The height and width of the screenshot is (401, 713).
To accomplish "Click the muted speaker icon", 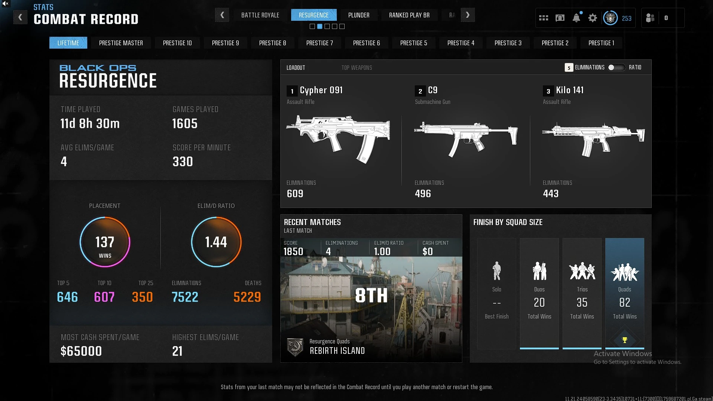I will pyautogui.click(x=5, y=4).
